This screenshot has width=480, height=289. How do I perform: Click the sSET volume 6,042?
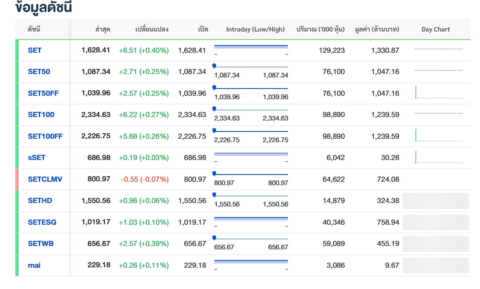[336, 158]
